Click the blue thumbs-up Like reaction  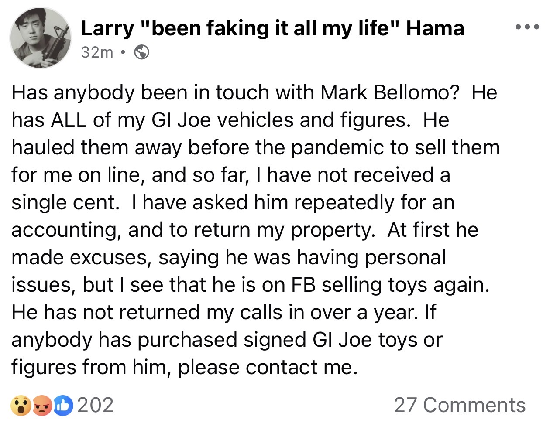point(63,406)
